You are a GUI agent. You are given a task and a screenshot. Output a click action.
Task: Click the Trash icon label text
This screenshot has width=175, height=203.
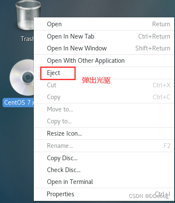coord(27,39)
